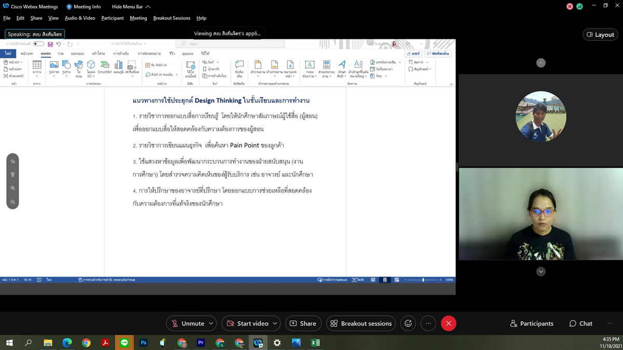The image size is (623, 350).
Task: Click the Layout button
Action: 600,35
